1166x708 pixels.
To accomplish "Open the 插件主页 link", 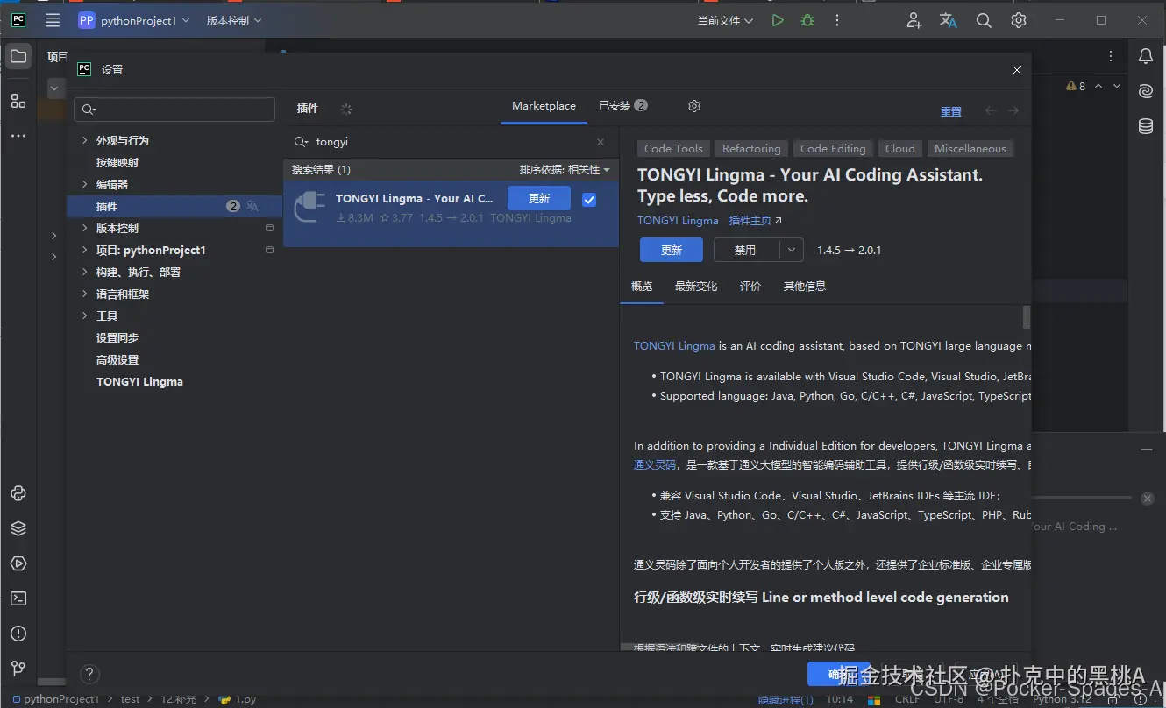I will click(755, 221).
